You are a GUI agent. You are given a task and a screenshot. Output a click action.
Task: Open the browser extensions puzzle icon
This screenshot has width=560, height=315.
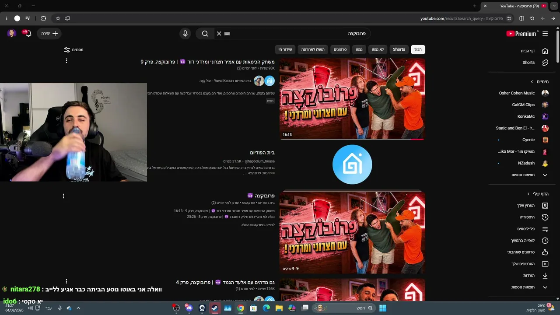pos(43,18)
